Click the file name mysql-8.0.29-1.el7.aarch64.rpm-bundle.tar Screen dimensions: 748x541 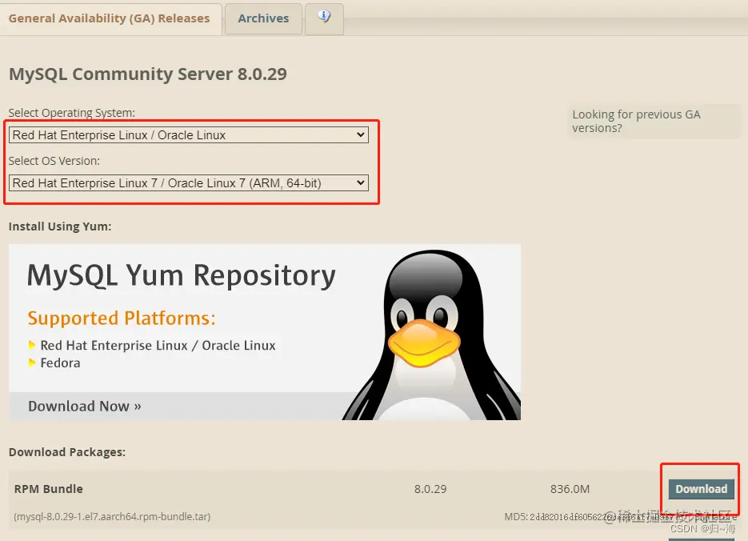[112, 517]
